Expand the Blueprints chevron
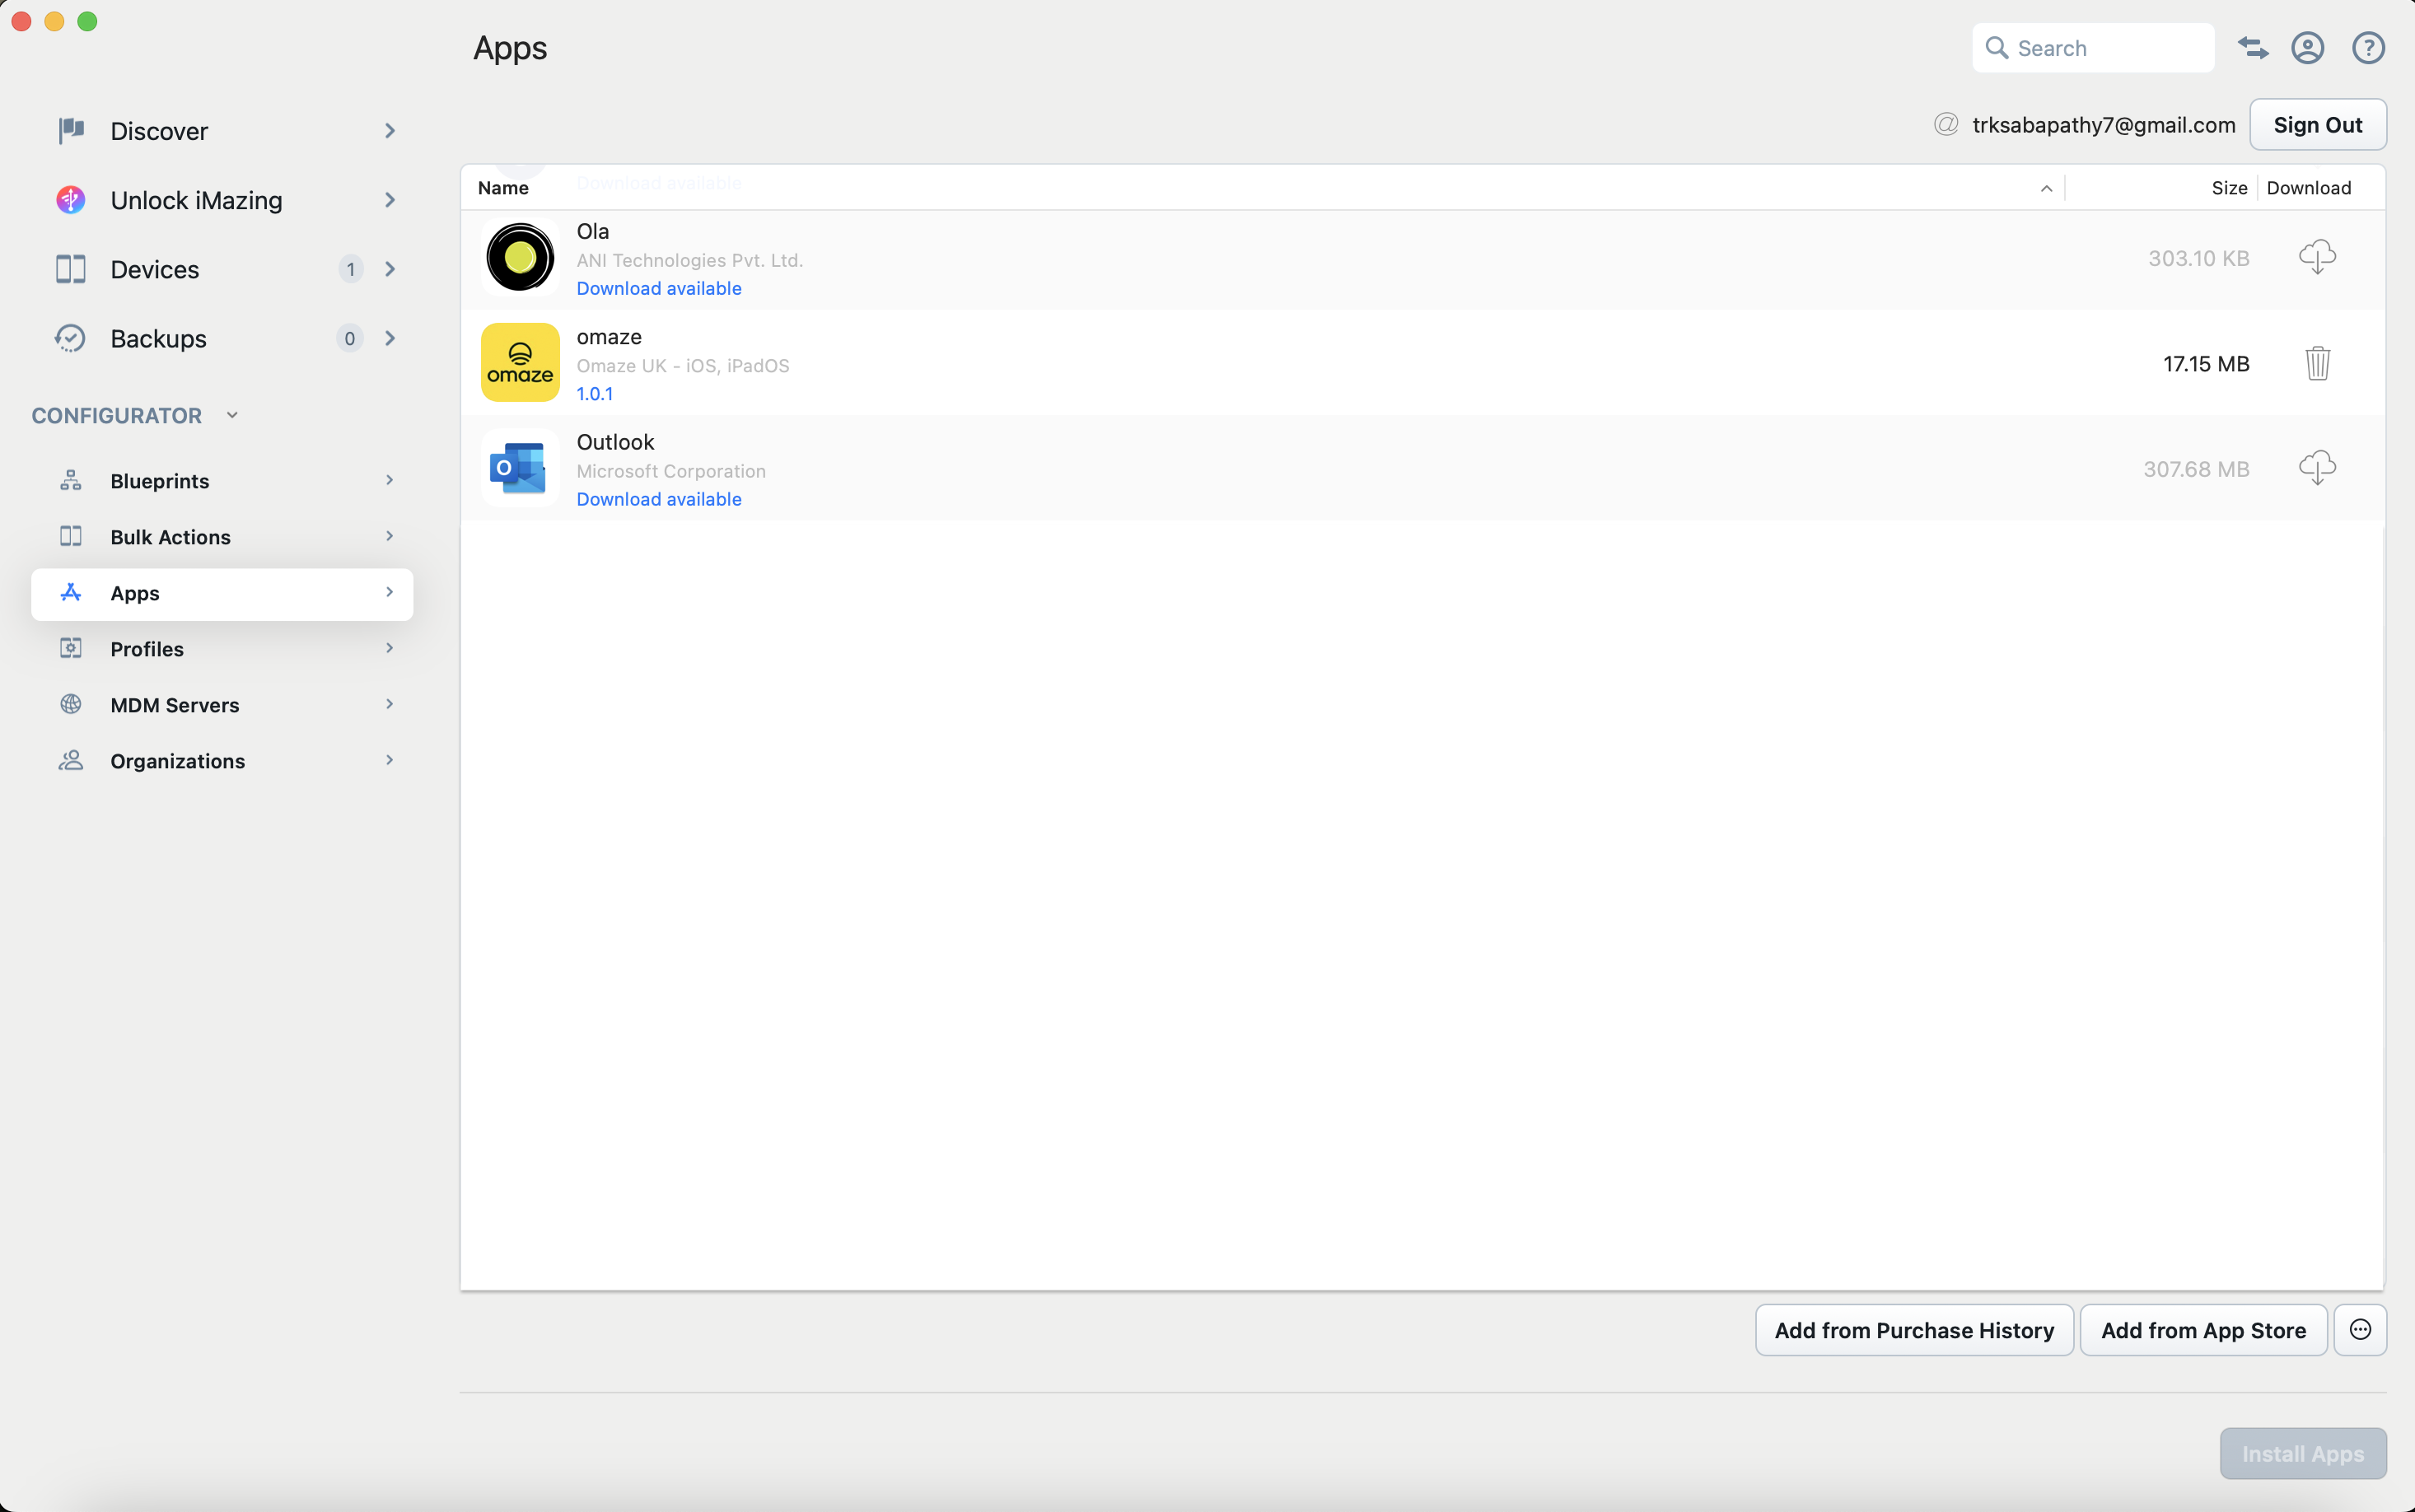 (390, 480)
